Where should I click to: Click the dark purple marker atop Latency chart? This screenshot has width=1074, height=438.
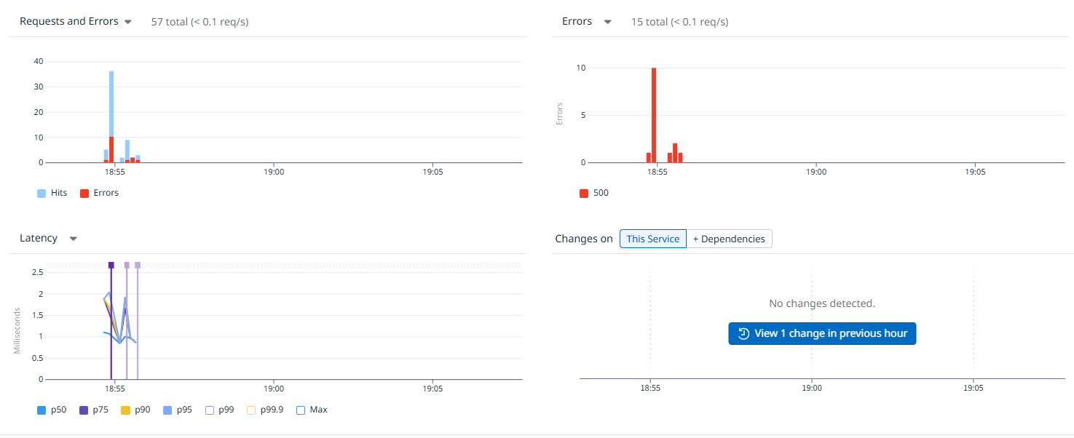pos(111,266)
